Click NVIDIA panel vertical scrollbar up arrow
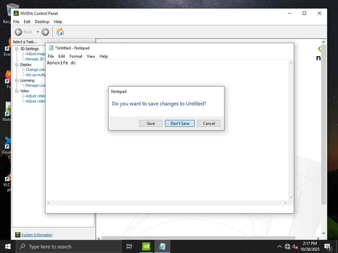Screen dimensions: 338x253 (x=323, y=42)
